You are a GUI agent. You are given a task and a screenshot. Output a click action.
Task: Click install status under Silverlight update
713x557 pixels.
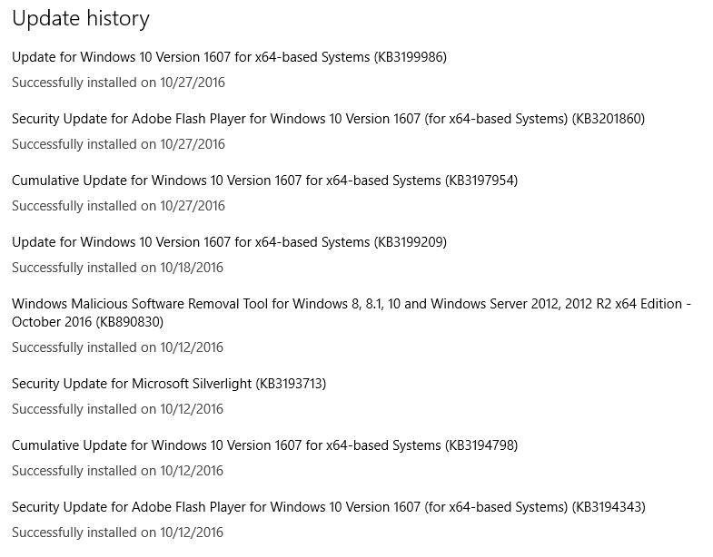point(118,409)
